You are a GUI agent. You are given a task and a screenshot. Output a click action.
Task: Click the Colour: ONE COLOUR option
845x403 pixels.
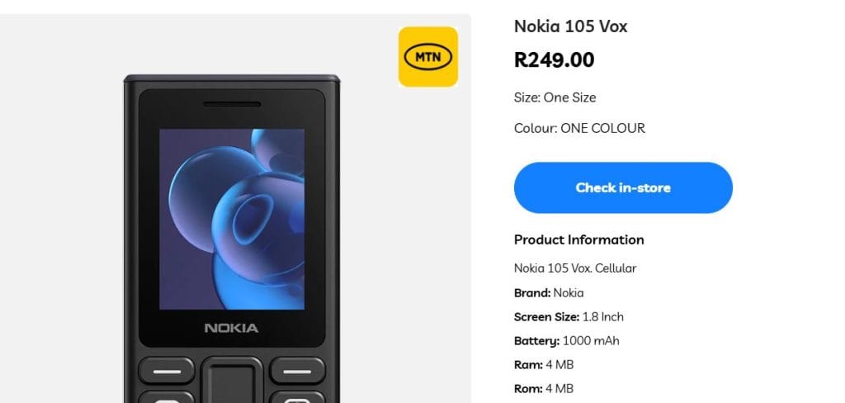pyautogui.click(x=579, y=128)
